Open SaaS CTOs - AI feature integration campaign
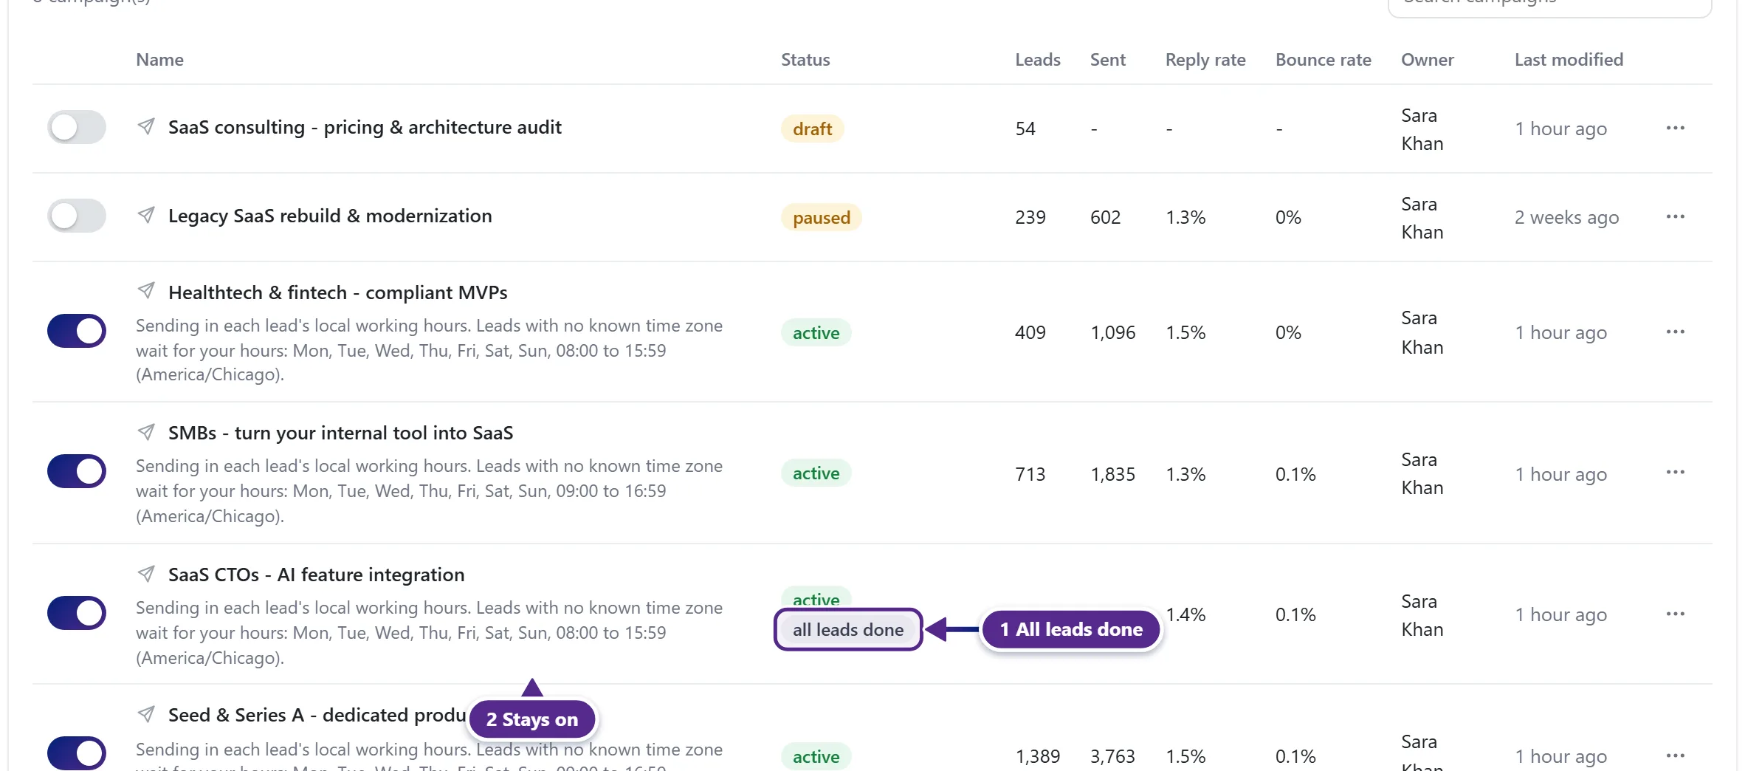The image size is (1745, 771). coord(316,575)
